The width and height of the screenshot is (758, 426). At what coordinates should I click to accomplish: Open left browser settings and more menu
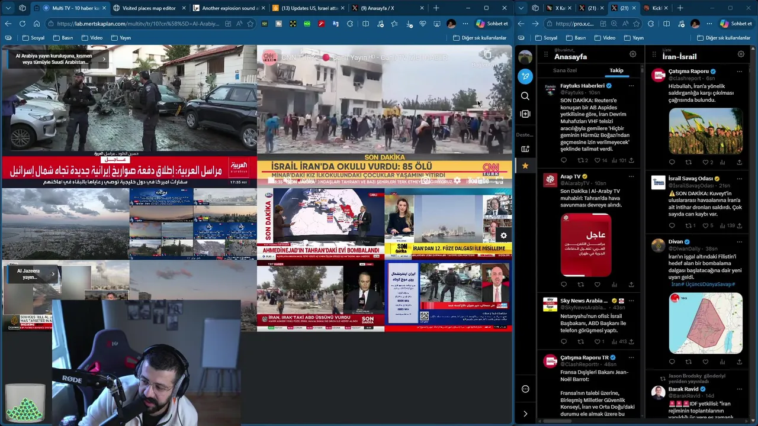(465, 24)
